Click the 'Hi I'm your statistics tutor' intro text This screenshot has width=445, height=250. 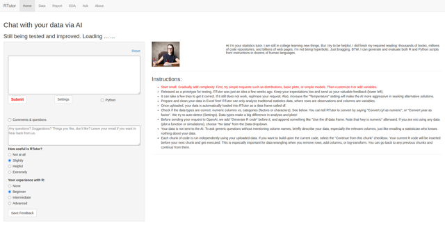(x=332, y=49)
